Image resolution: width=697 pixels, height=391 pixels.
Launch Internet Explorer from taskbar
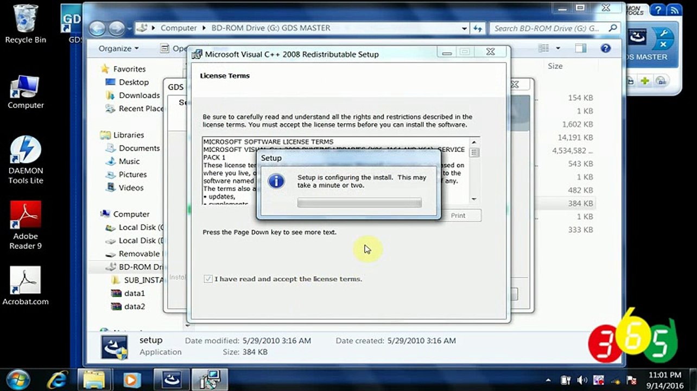click(x=57, y=380)
